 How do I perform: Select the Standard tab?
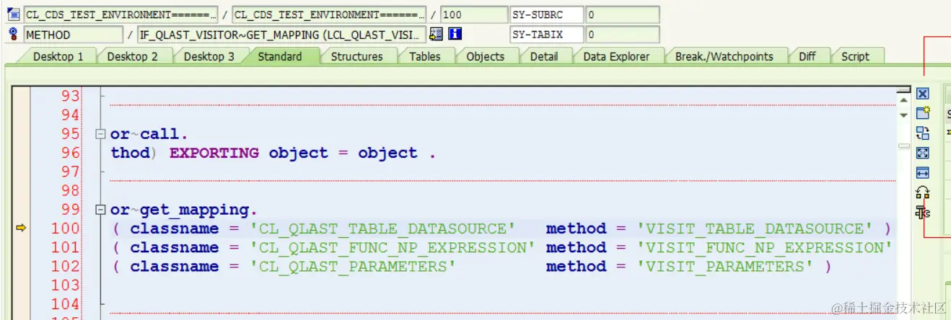(x=280, y=56)
